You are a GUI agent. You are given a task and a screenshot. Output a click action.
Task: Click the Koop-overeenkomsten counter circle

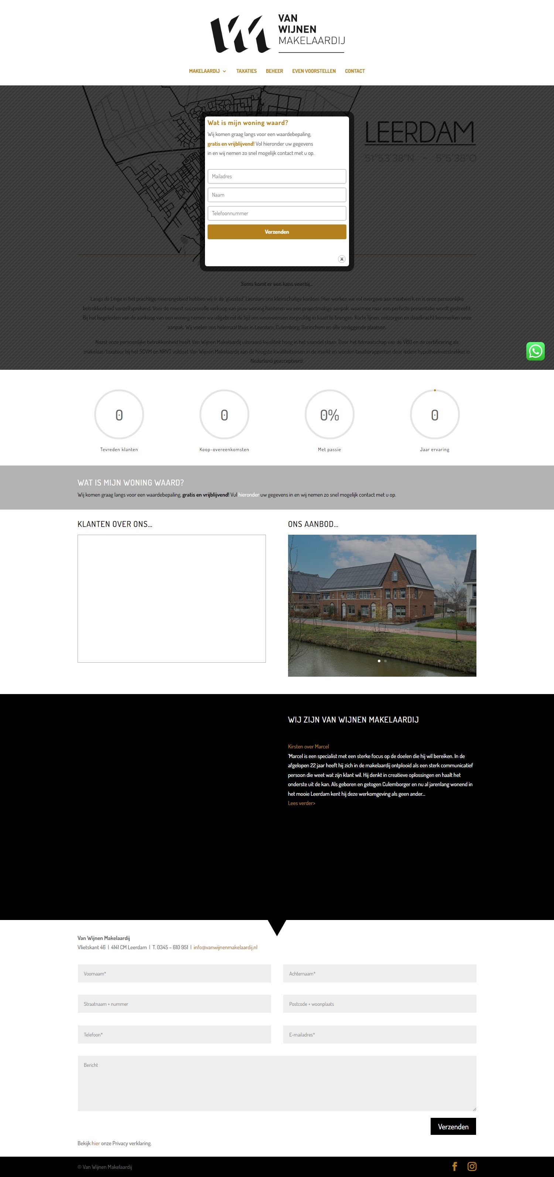coord(224,415)
